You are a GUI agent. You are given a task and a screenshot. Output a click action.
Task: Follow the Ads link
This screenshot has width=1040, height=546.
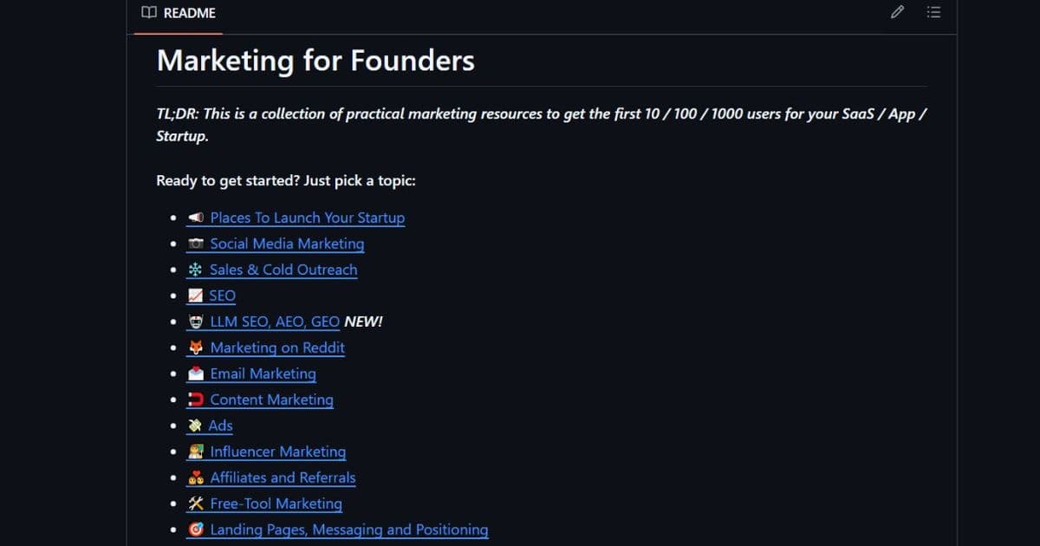(x=221, y=426)
